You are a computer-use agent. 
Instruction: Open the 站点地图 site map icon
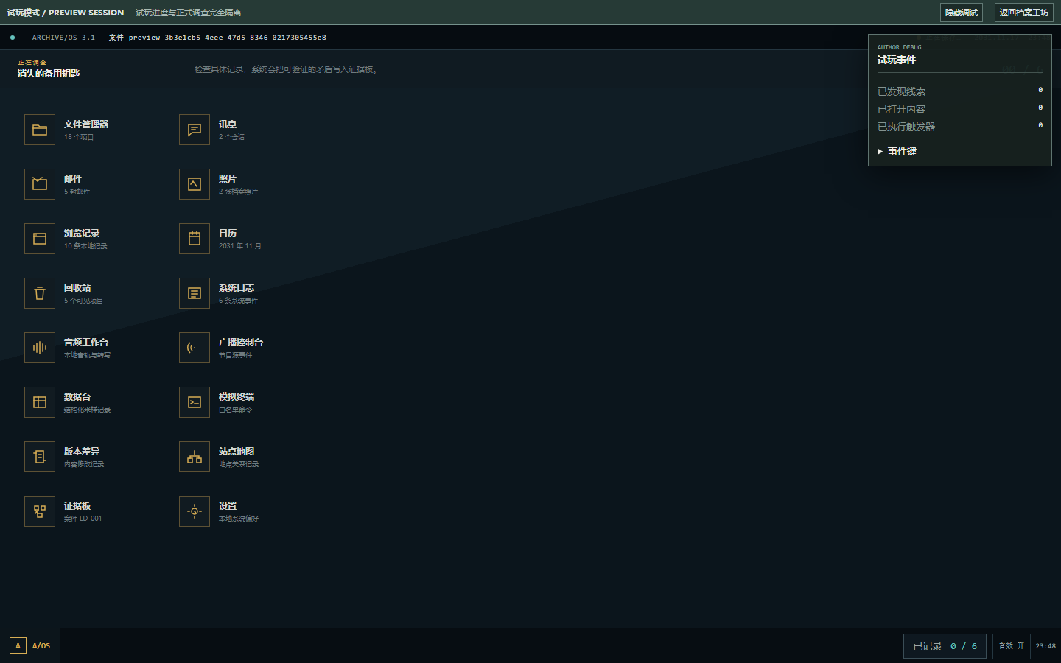coord(195,457)
